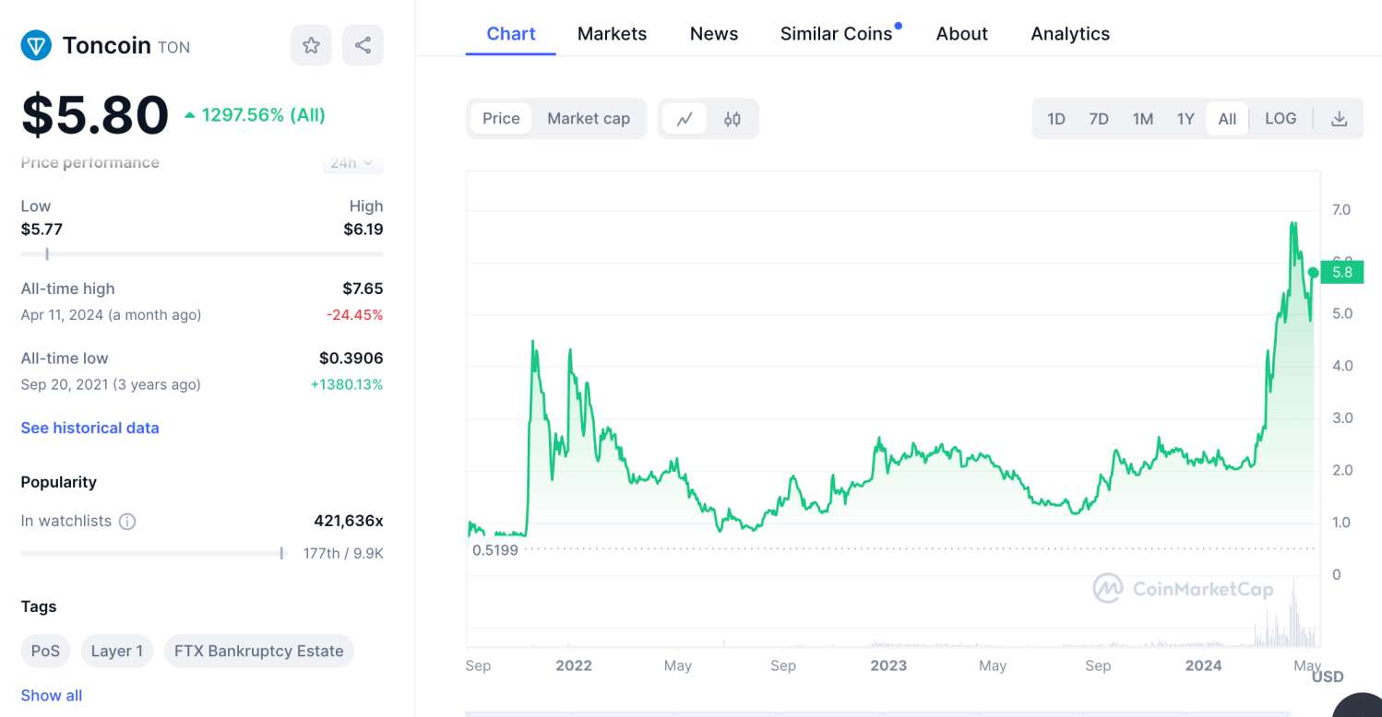Viewport: 1382px width, 717px height.
Task: Set chart range to All
Action: pos(1227,119)
